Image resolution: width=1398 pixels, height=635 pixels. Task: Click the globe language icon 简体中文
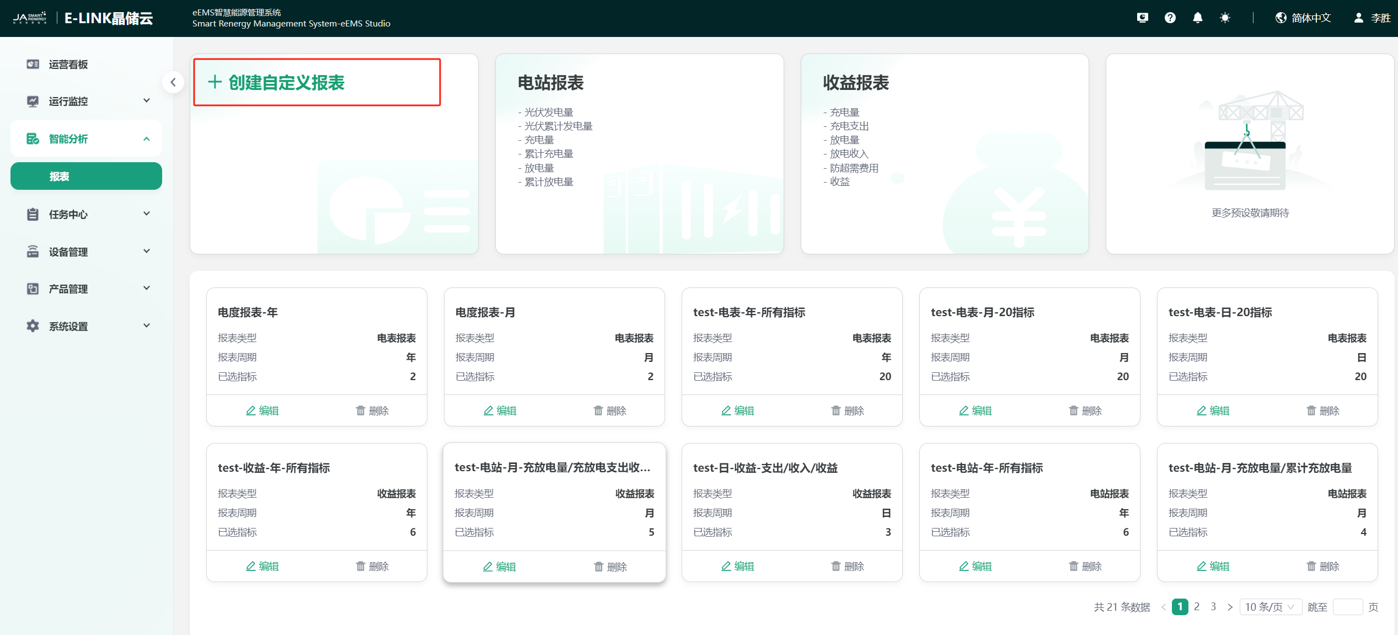coord(1281,18)
